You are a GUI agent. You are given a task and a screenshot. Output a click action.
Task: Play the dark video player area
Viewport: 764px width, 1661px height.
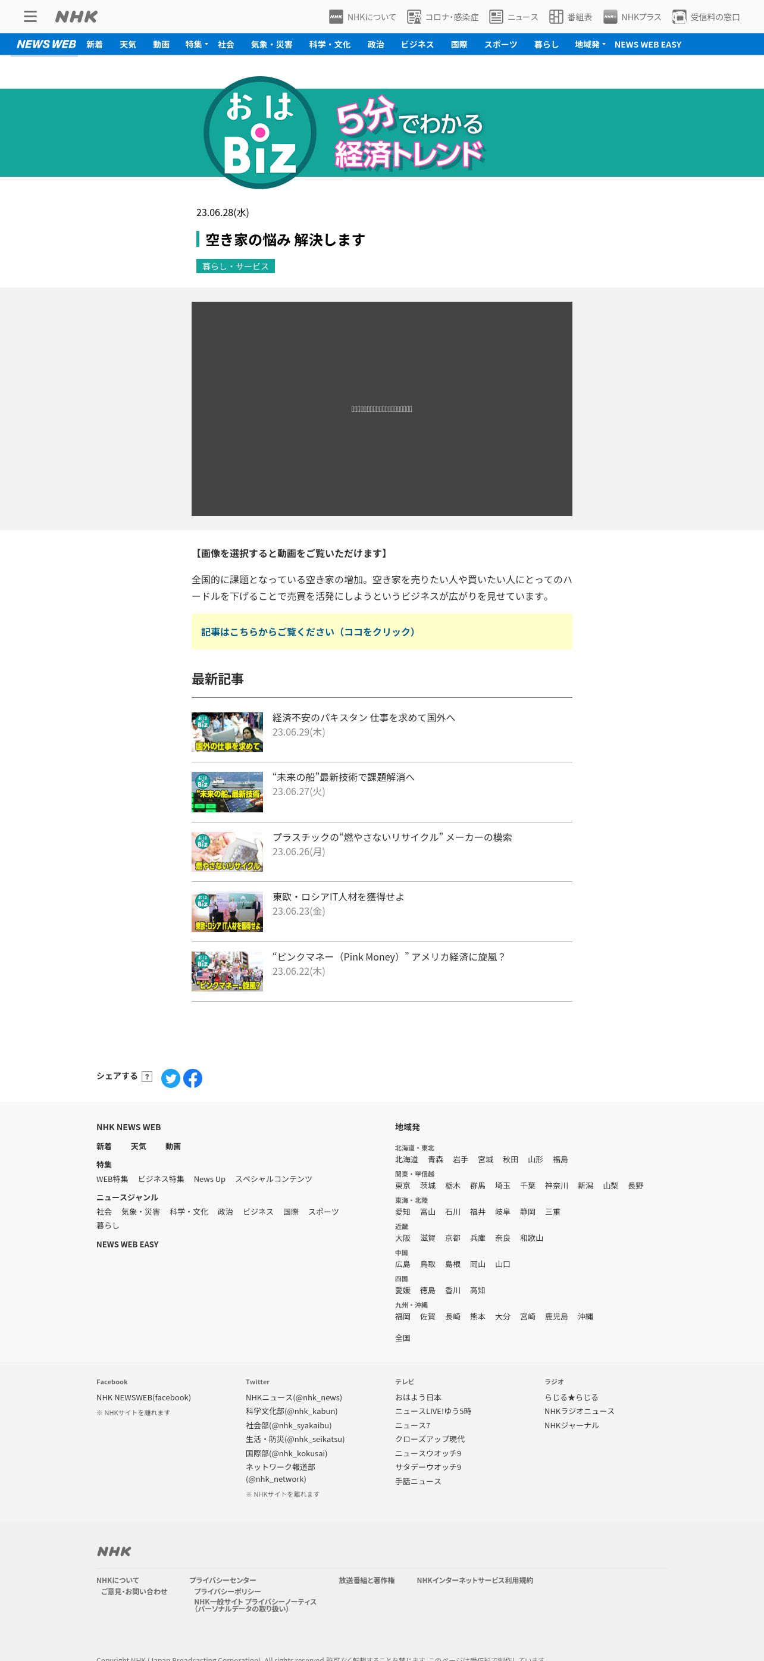pos(381,409)
